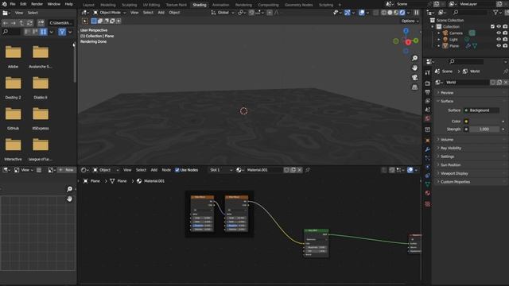Click the file browser back arrow
Image resolution: width=509 pixels, height=286 pixels.
[x=6, y=23]
